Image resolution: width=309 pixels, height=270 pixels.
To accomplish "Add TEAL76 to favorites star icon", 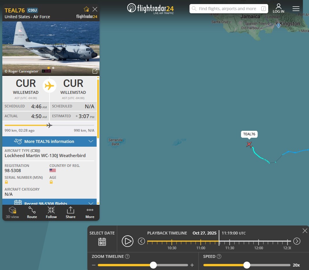I will point(86,9).
